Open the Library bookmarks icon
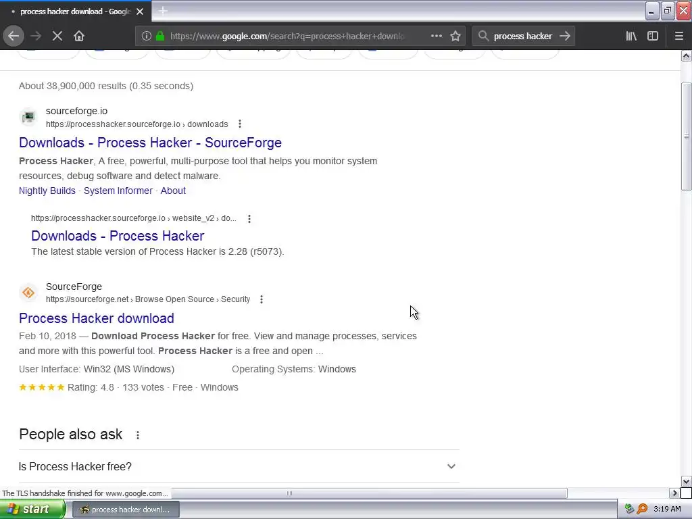Viewport: 692px width, 519px height. (x=631, y=36)
